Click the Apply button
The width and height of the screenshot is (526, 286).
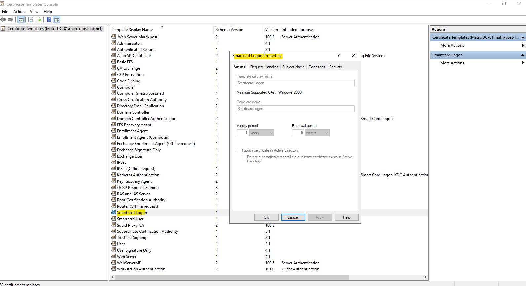(x=320, y=217)
